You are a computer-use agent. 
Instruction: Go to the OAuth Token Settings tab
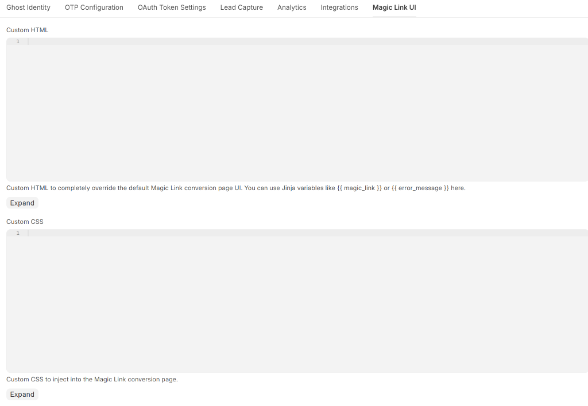click(172, 7)
